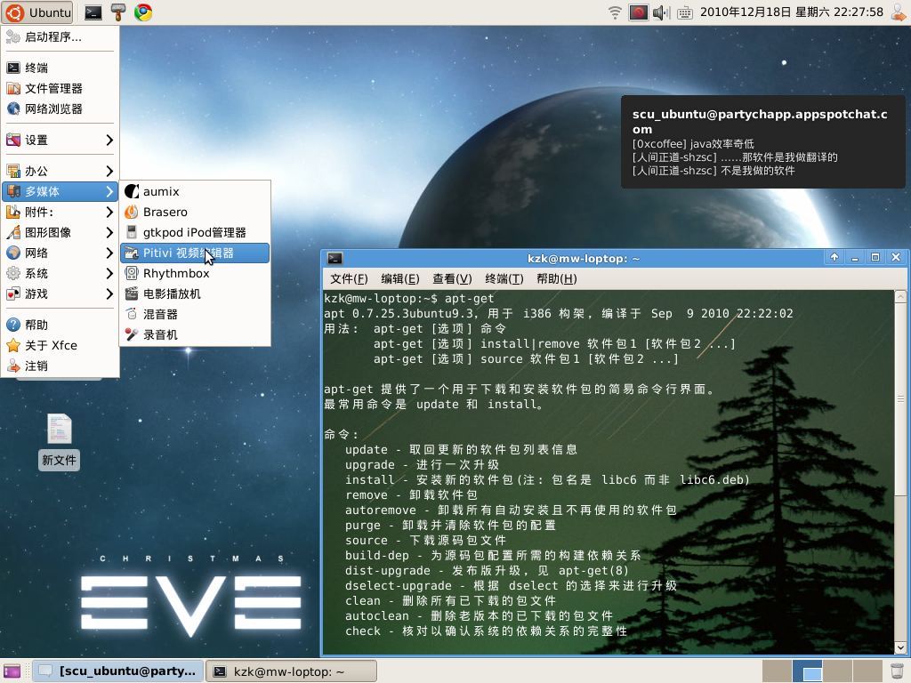Screen dimensions: 911x683
Task: Expand the 设置 submenu
Action: [x=60, y=140]
